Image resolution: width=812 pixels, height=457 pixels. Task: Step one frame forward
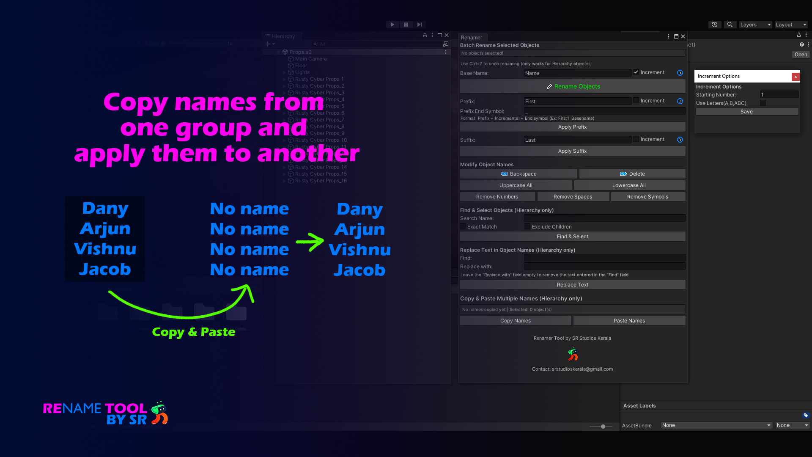coord(419,25)
